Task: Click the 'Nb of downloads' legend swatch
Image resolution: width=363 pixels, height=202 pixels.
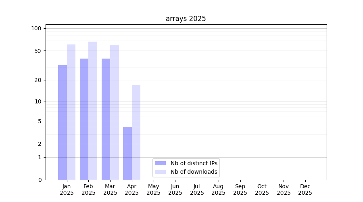Action: [160, 172]
